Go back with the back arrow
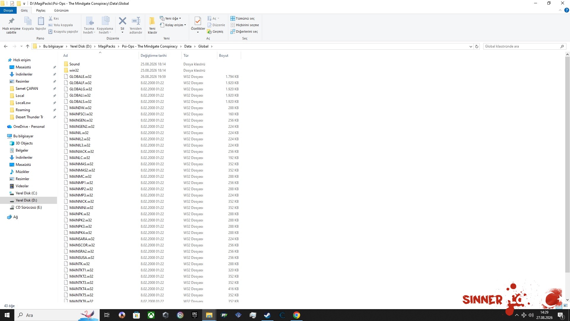 pos(6,46)
